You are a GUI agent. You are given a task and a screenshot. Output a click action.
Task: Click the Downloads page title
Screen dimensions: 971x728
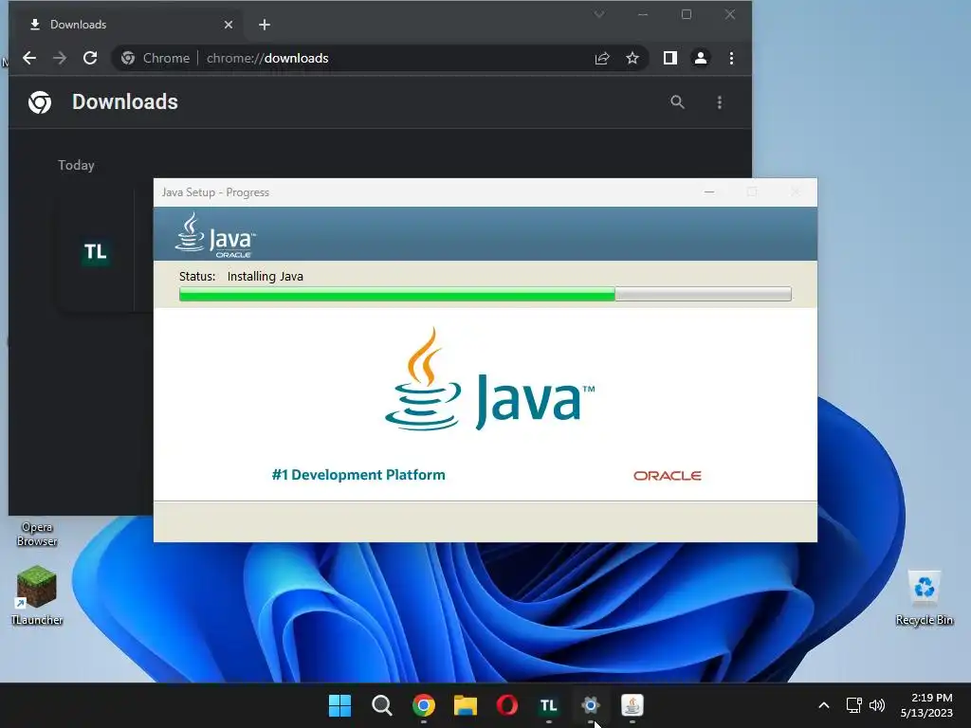click(125, 102)
